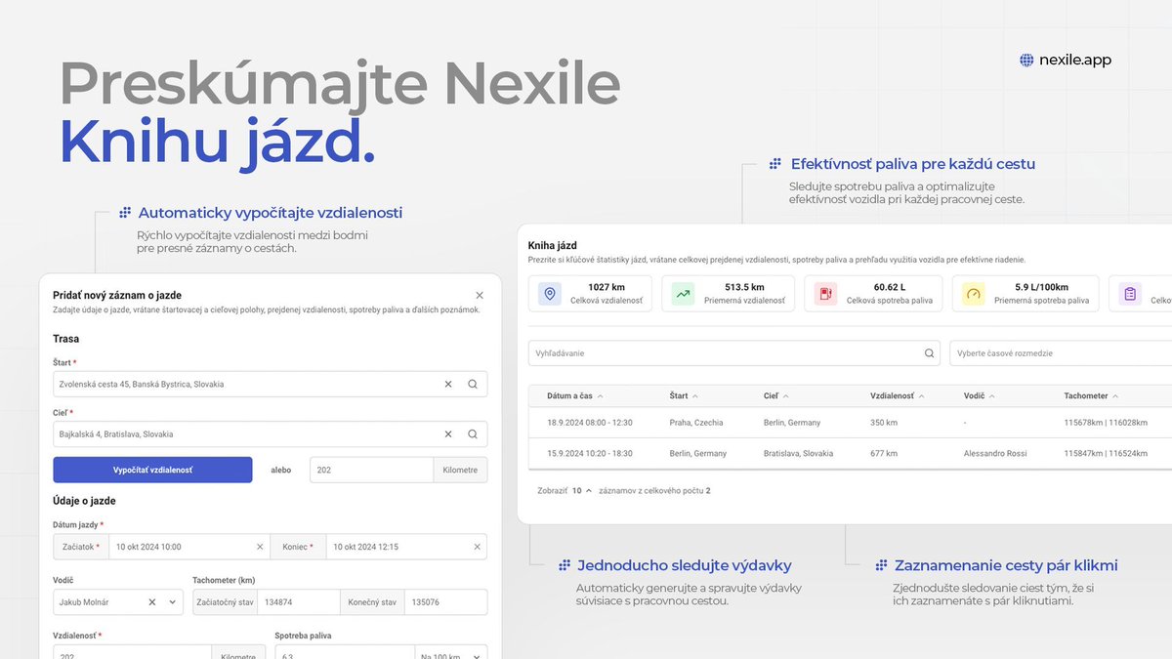Expand the Vodič dropdown chevron
This screenshot has width=1172, height=659.
click(x=173, y=602)
